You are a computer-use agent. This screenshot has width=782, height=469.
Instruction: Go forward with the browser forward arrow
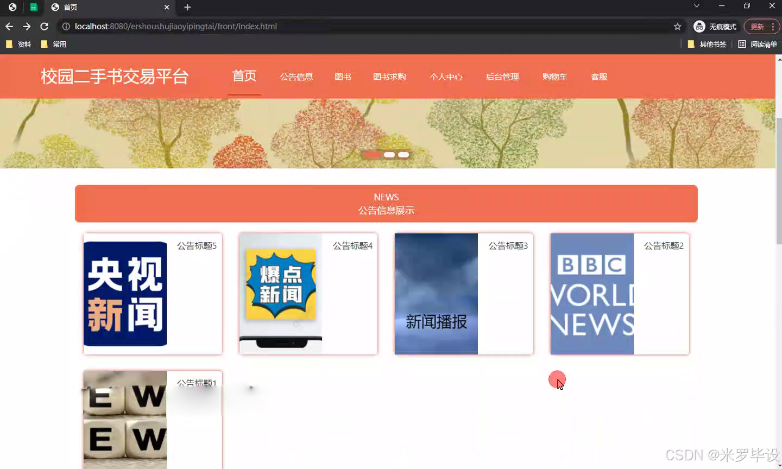27,26
